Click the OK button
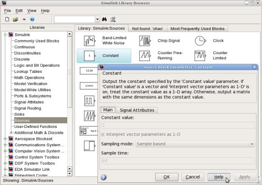This screenshot has height=185, width=262. pyautogui.click(x=167, y=177)
